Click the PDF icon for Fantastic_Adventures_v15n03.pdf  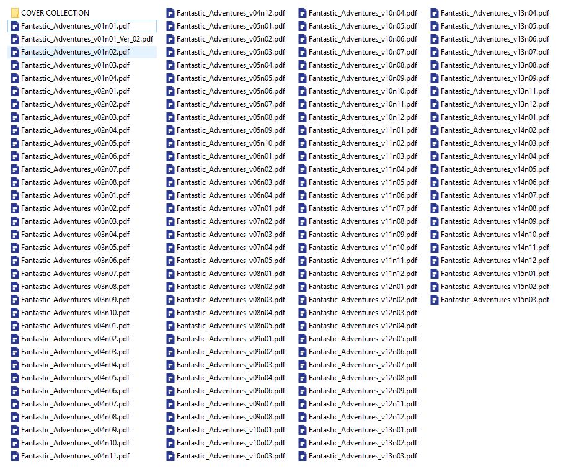coord(435,300)
